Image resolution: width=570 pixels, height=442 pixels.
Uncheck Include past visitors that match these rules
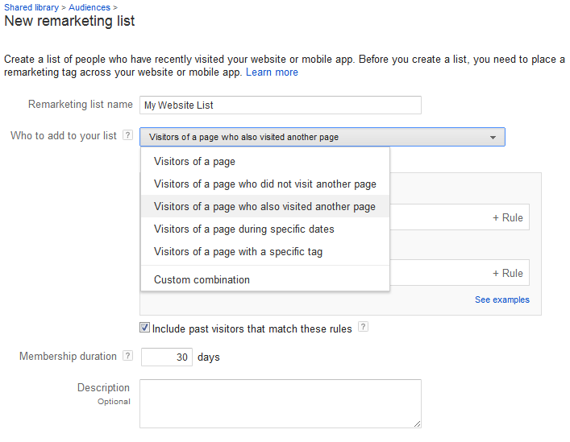[144, 328]
